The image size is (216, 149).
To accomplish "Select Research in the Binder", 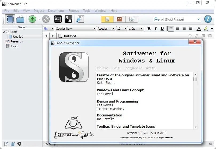I will [x=16, y=41].
